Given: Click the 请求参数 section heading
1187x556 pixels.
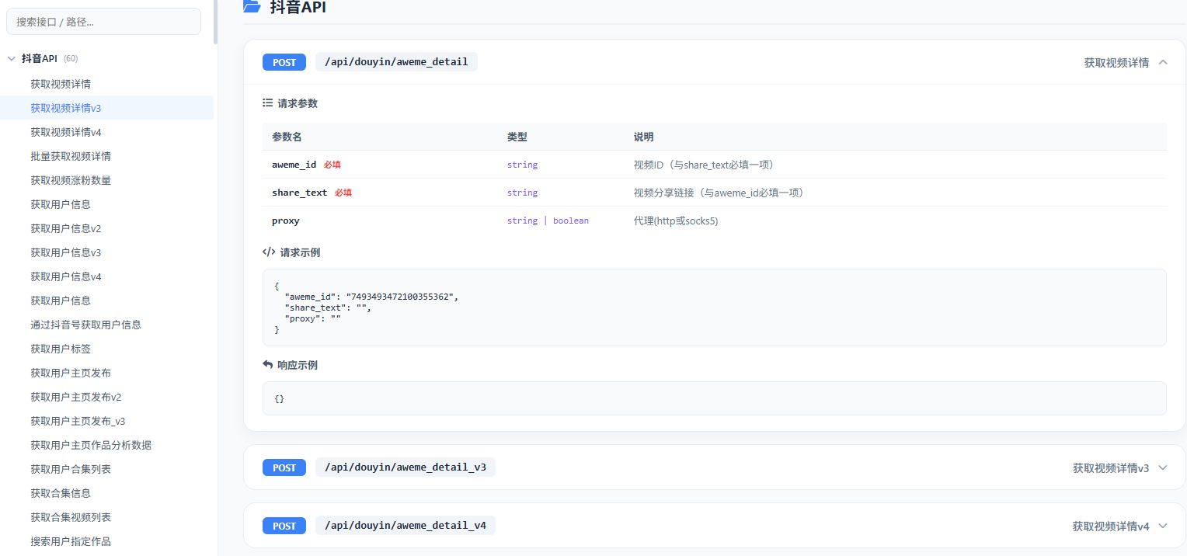Looking at the screenshot, I should click(x=298, y=103).
